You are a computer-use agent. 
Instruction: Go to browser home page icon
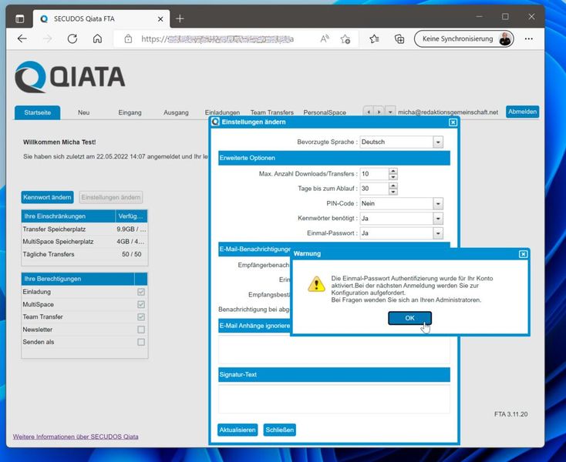tap(97, 38)
